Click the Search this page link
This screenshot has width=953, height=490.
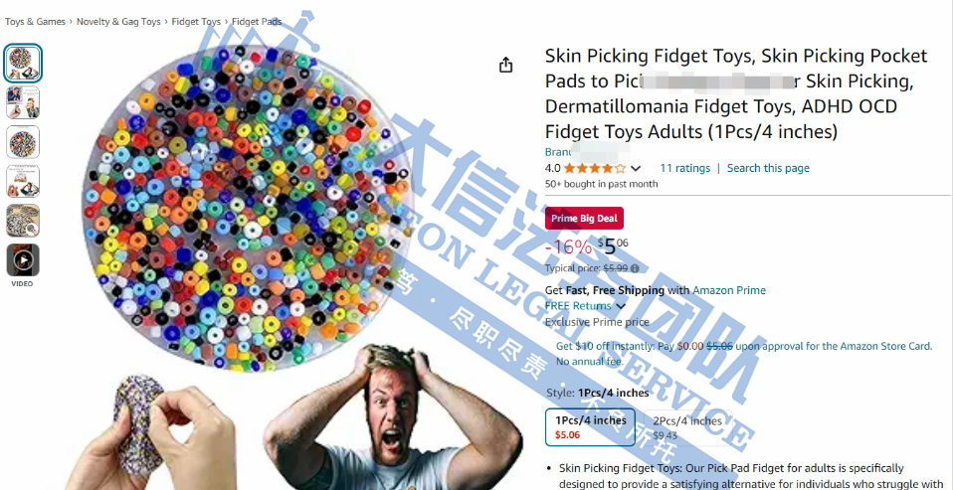point(768,168)
